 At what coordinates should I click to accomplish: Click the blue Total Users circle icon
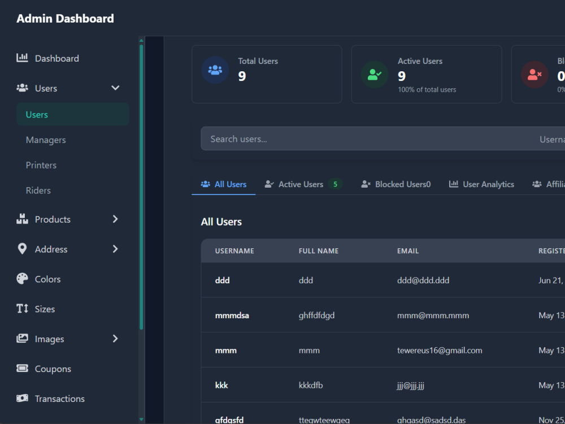(215, 70)
